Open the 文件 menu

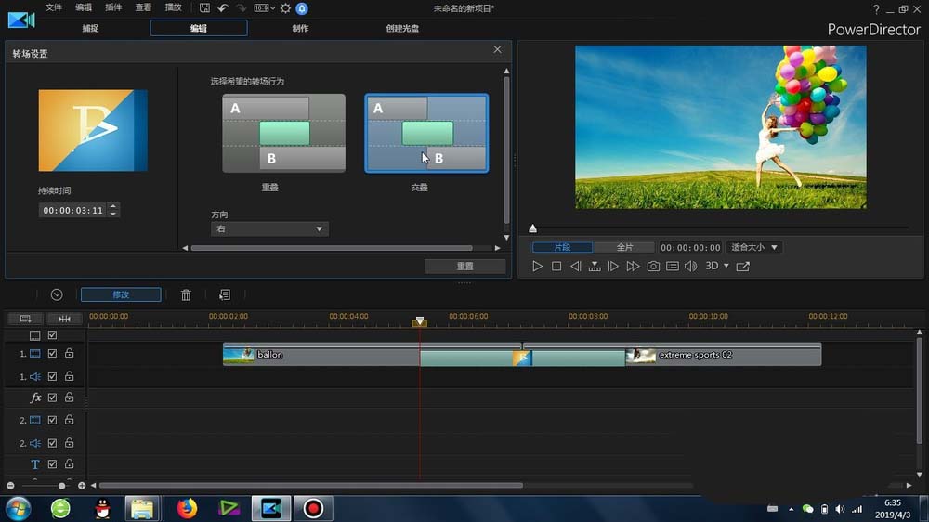click(54, 7)
